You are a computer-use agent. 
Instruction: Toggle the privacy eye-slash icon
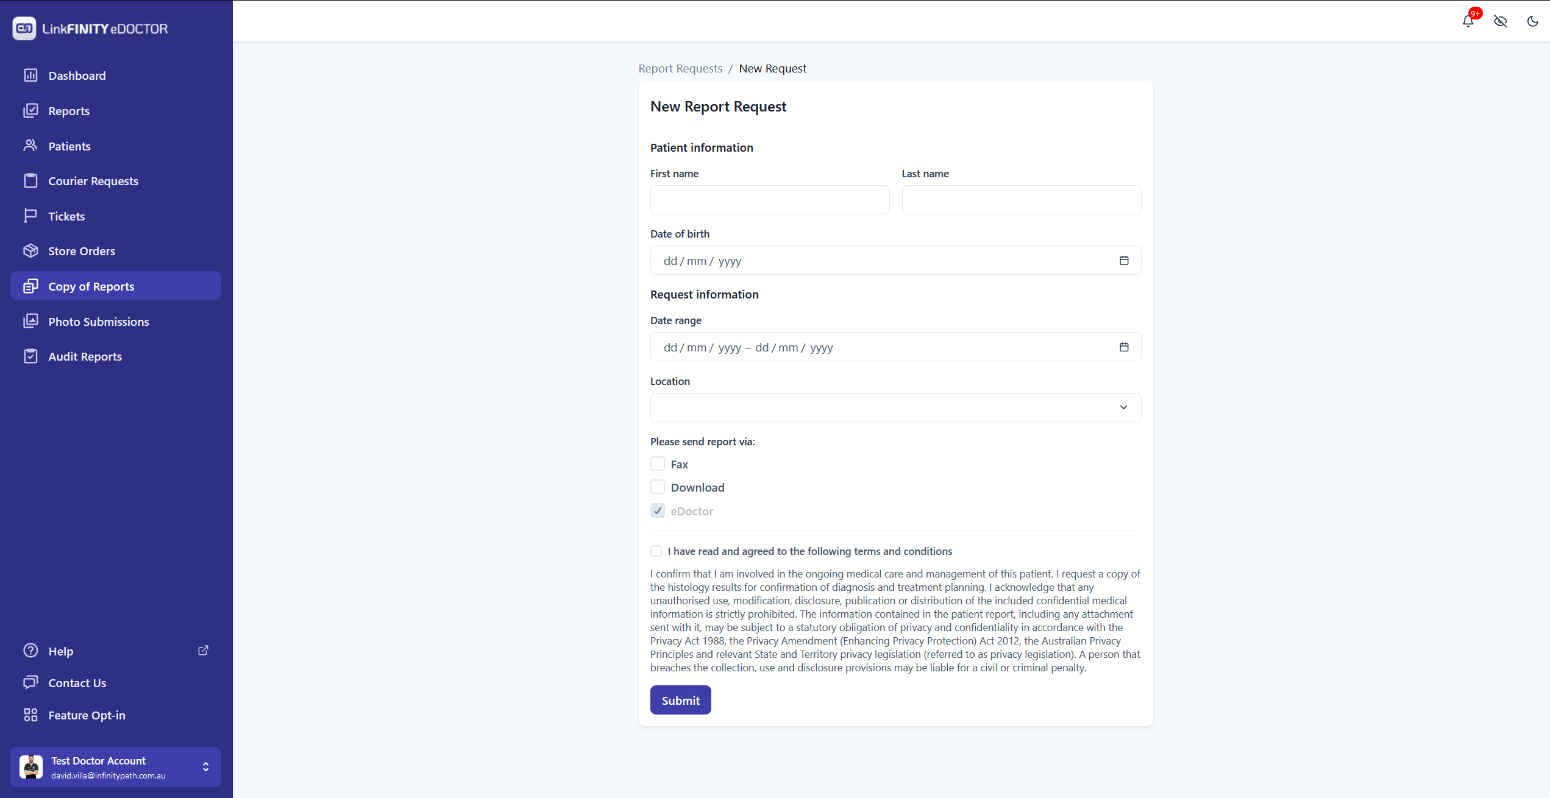click(1500, 21)
